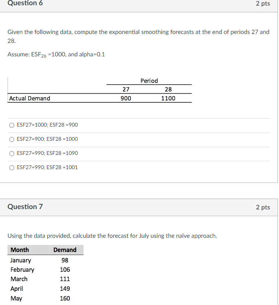Viewport: 279px width, 305px height.
Task: Click the Question 7 header
Action: 25,206
